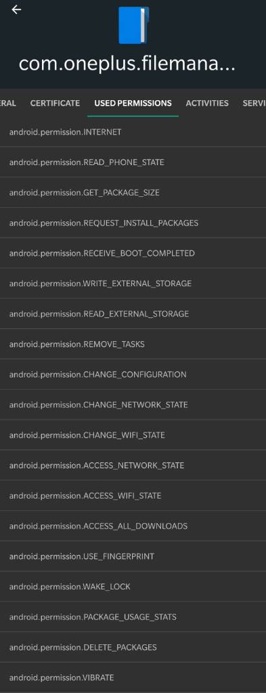This screenshot has height=693, width=266.
Task: Open the VIBRATE permission entry
Action: click(x=133, y=677)
